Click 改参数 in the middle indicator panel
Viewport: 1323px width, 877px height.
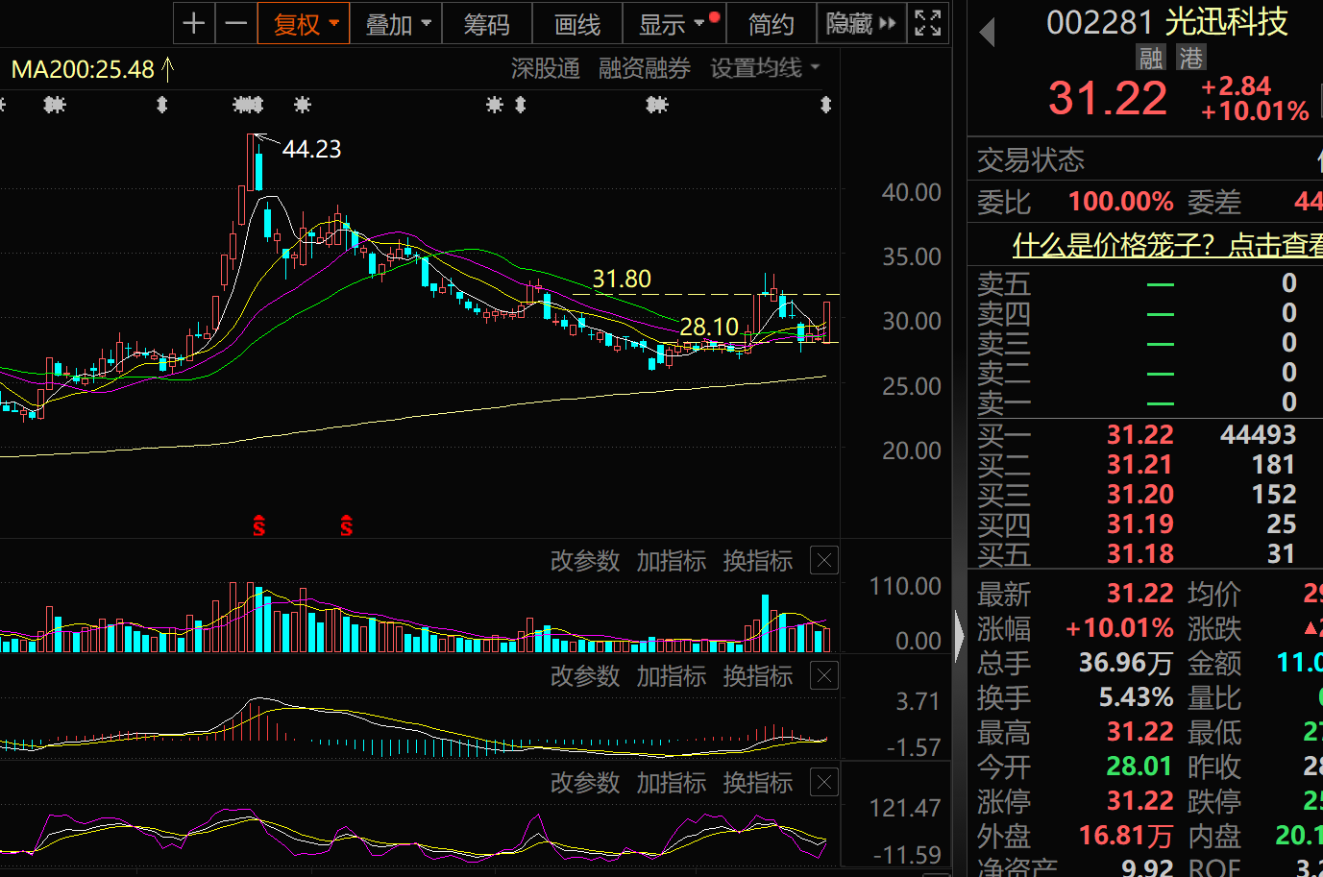click(585, 675)
